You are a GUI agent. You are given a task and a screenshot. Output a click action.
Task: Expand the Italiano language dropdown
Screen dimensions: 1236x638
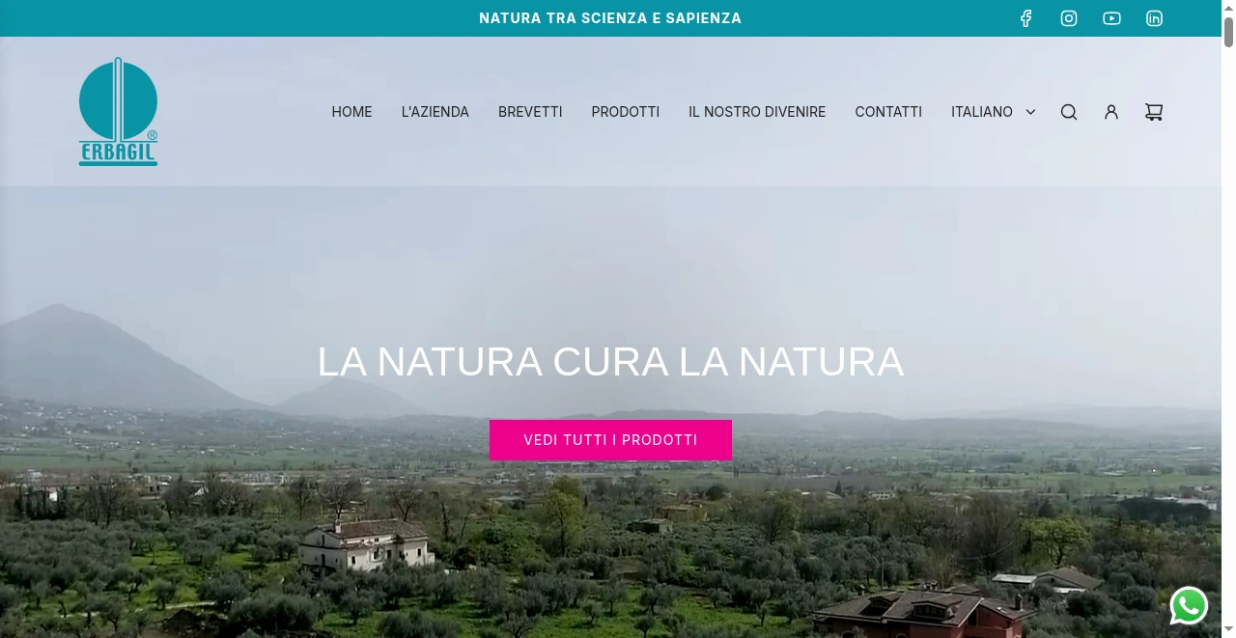coord(994,112)
